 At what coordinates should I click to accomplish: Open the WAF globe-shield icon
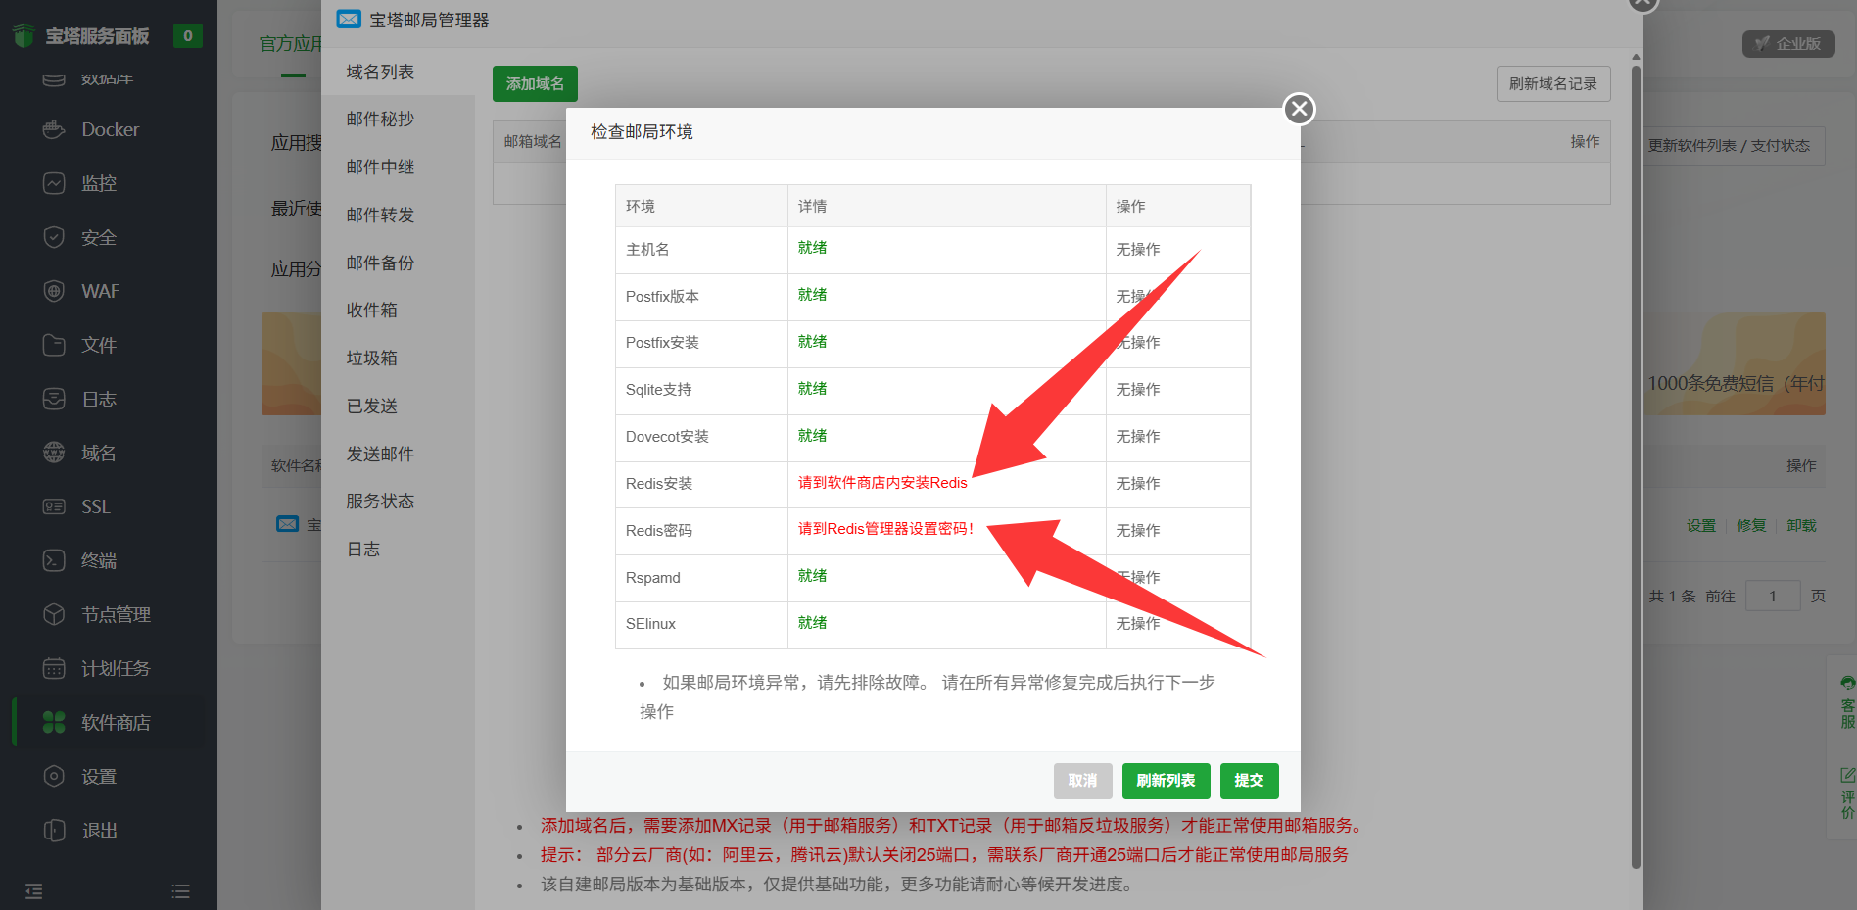tap(54, 291)
